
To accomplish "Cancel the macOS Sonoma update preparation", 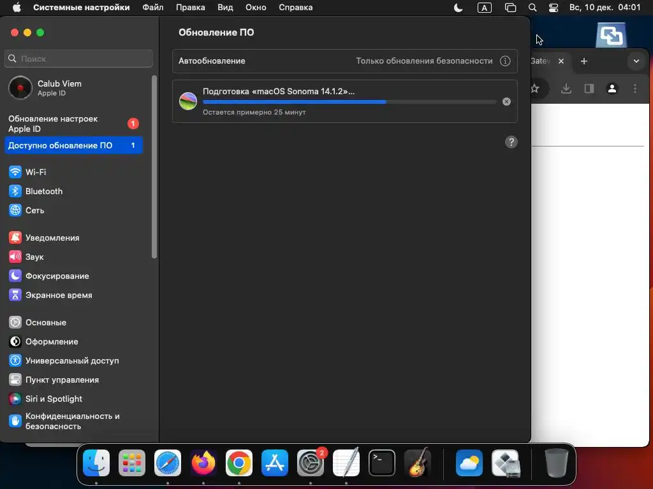I will (506, 101).
